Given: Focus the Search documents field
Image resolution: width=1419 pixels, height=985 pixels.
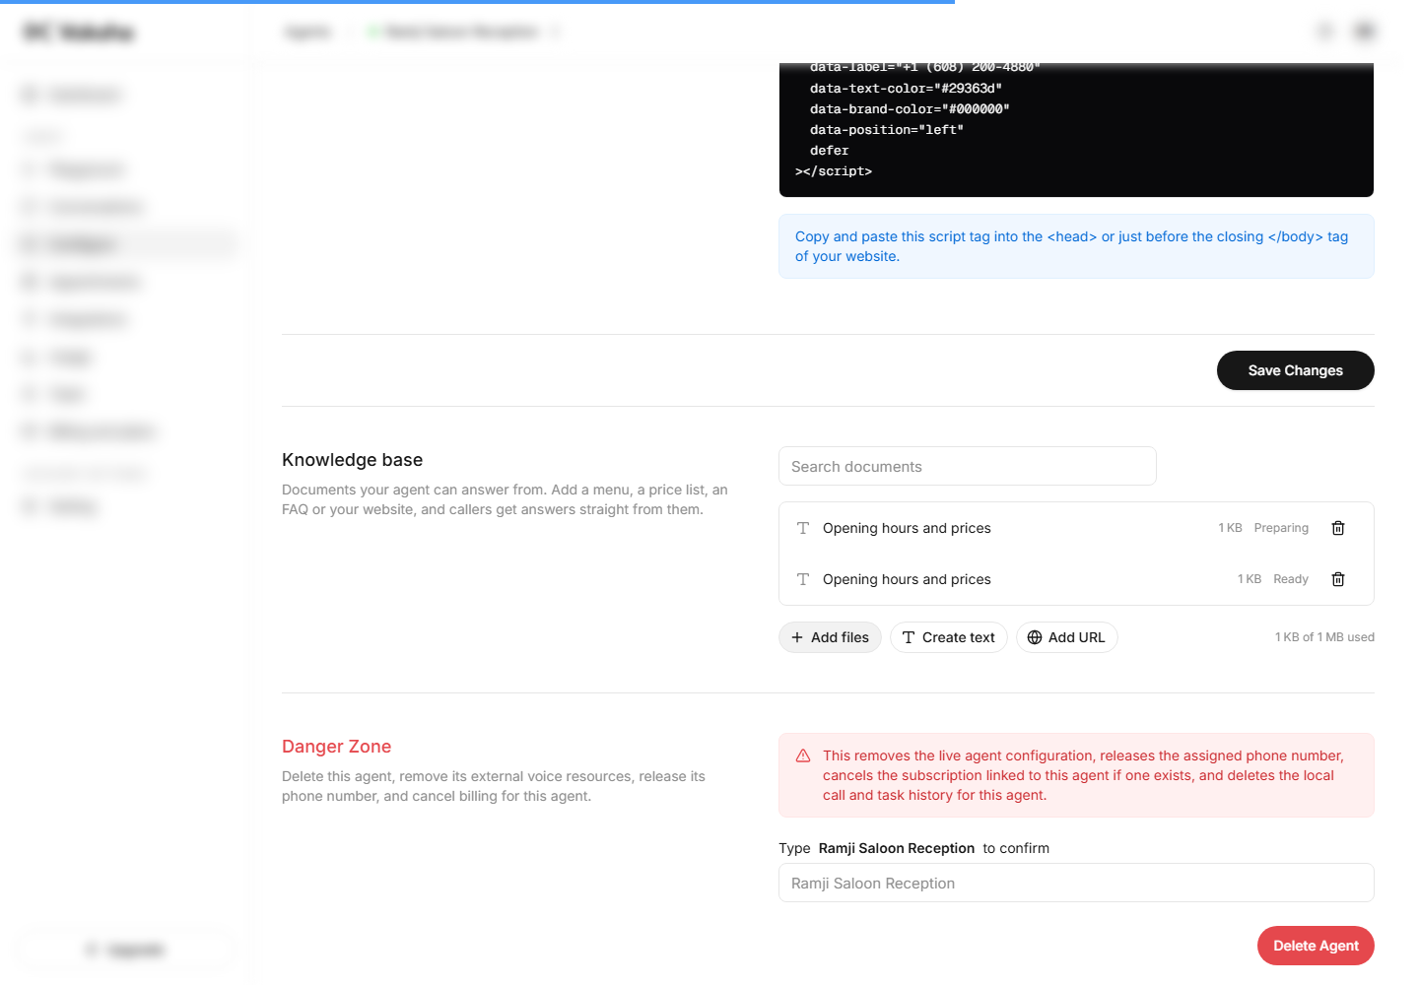Looking at the screenshot, I should (x=968, y=466).
